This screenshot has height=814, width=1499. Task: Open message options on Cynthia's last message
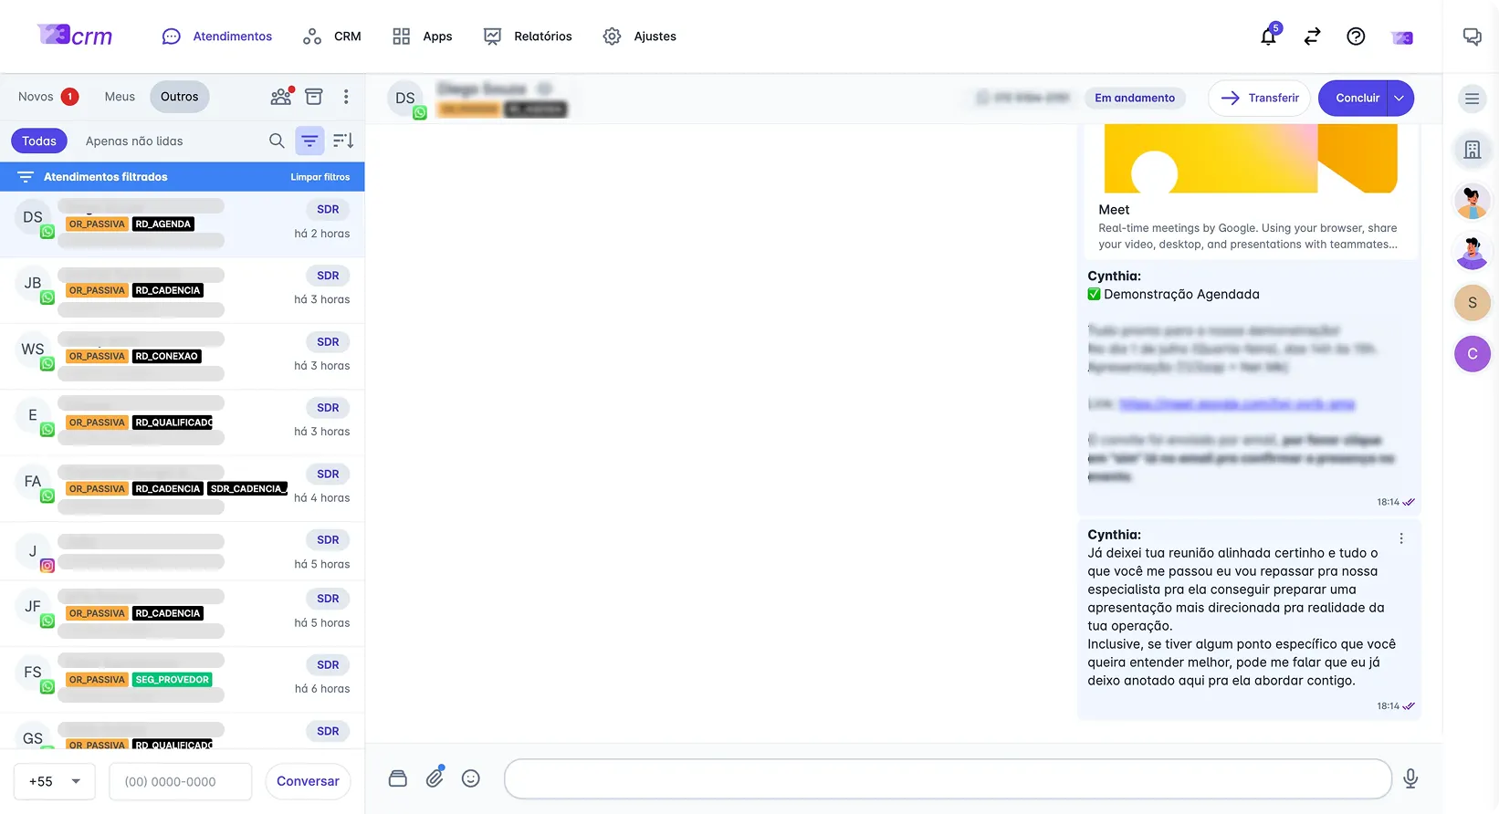click(x=1401, y=538)
